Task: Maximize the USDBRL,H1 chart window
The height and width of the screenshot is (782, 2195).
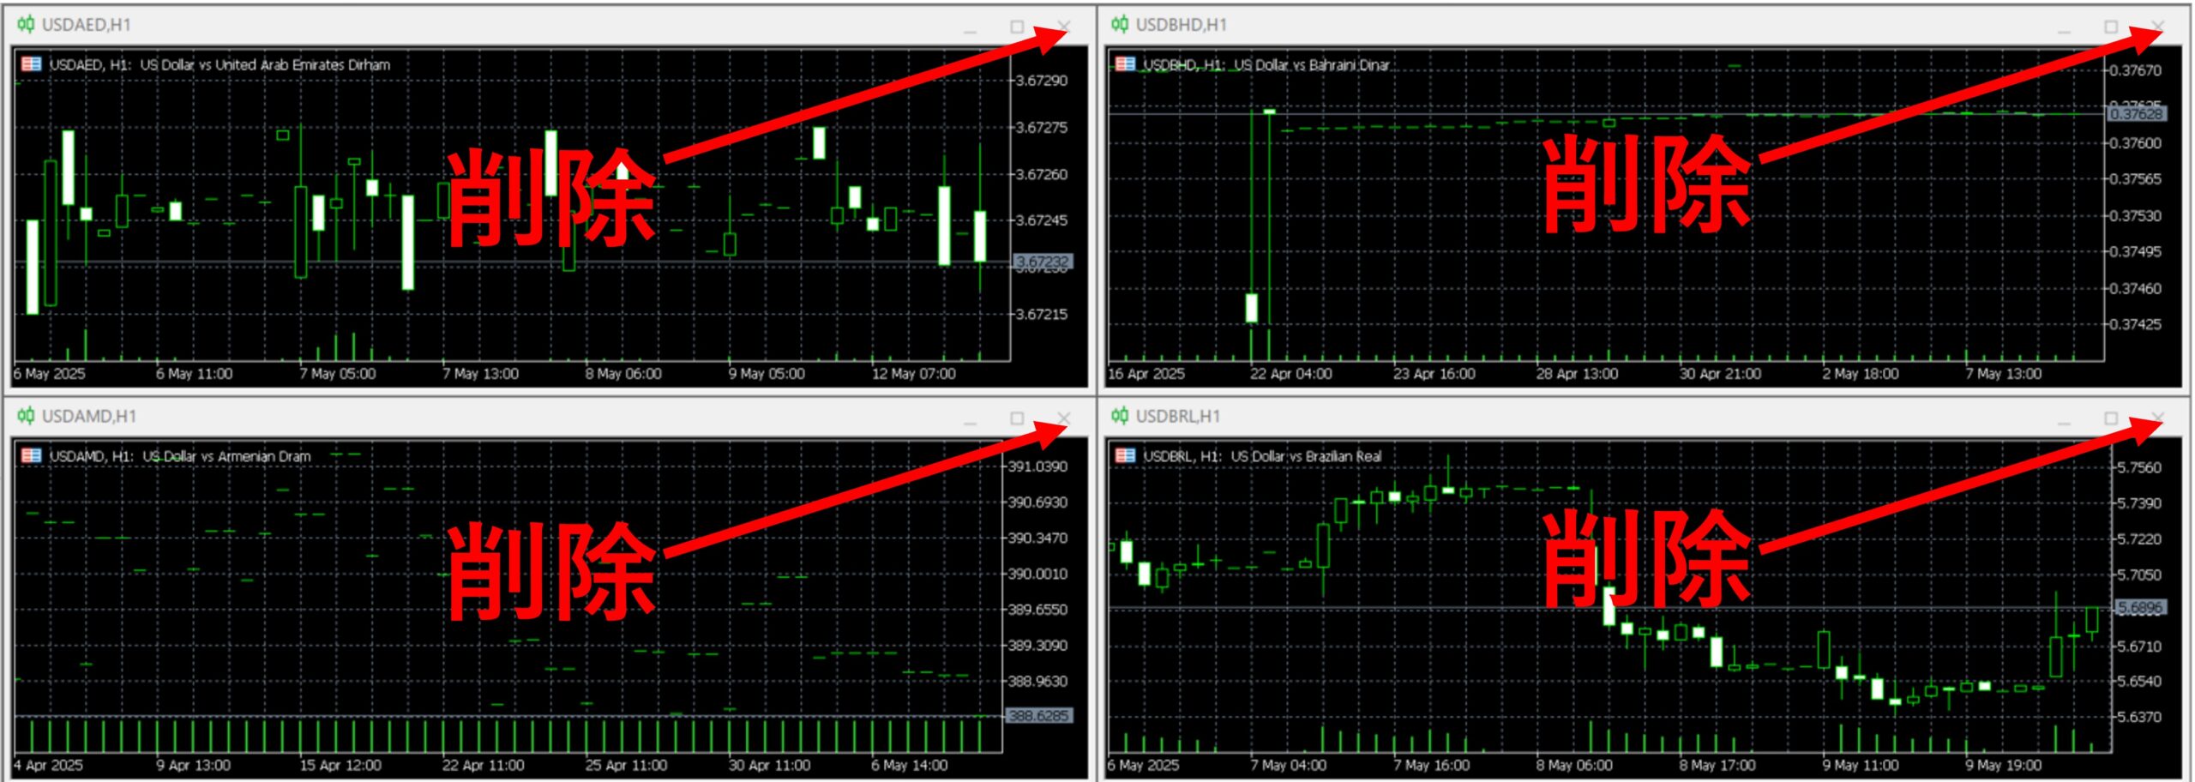Action: tap(2111, 418)
